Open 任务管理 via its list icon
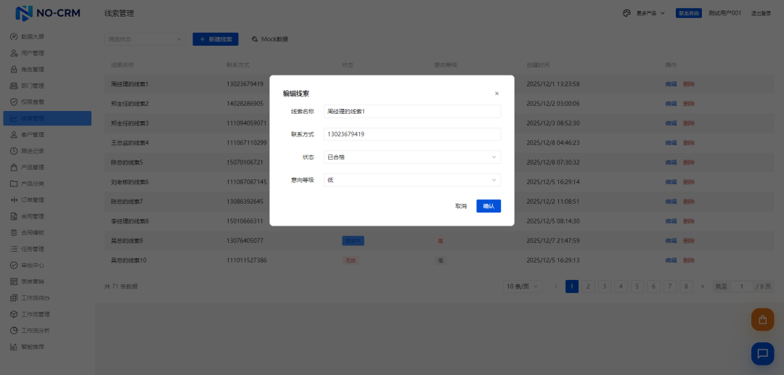Screen dimensions: 784x375 [x=14, y=249]
